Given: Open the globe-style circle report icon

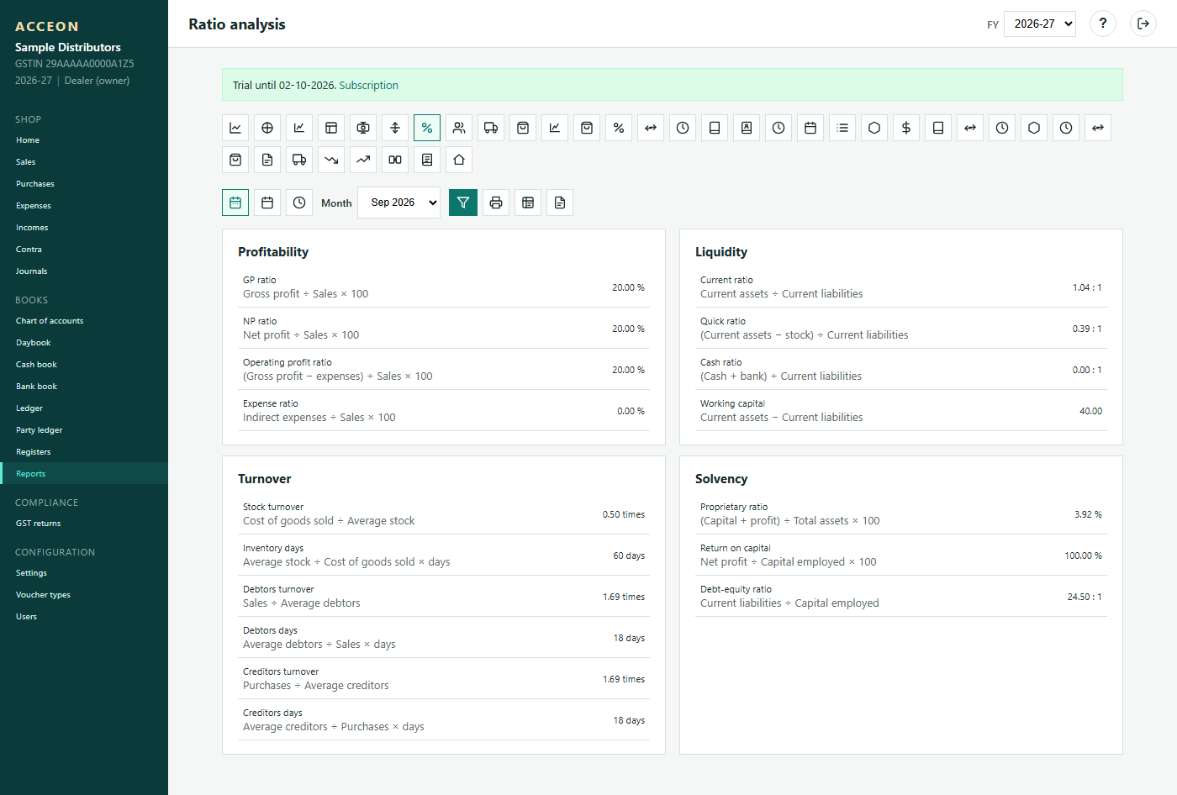Looking at the screenshot, I should 267,128.
